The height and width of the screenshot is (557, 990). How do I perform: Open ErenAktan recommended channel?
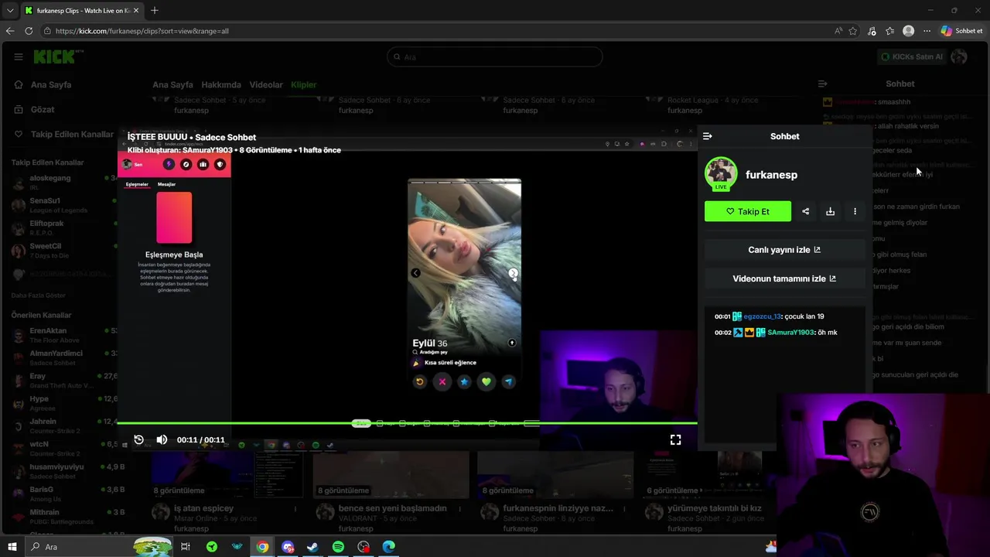pos(62,335)
